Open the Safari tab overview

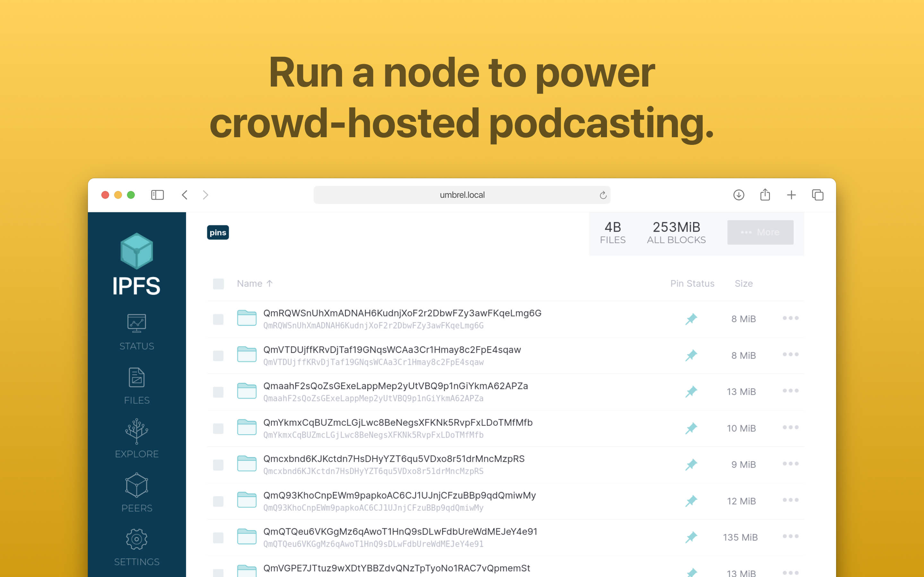(x=818, y=195)
